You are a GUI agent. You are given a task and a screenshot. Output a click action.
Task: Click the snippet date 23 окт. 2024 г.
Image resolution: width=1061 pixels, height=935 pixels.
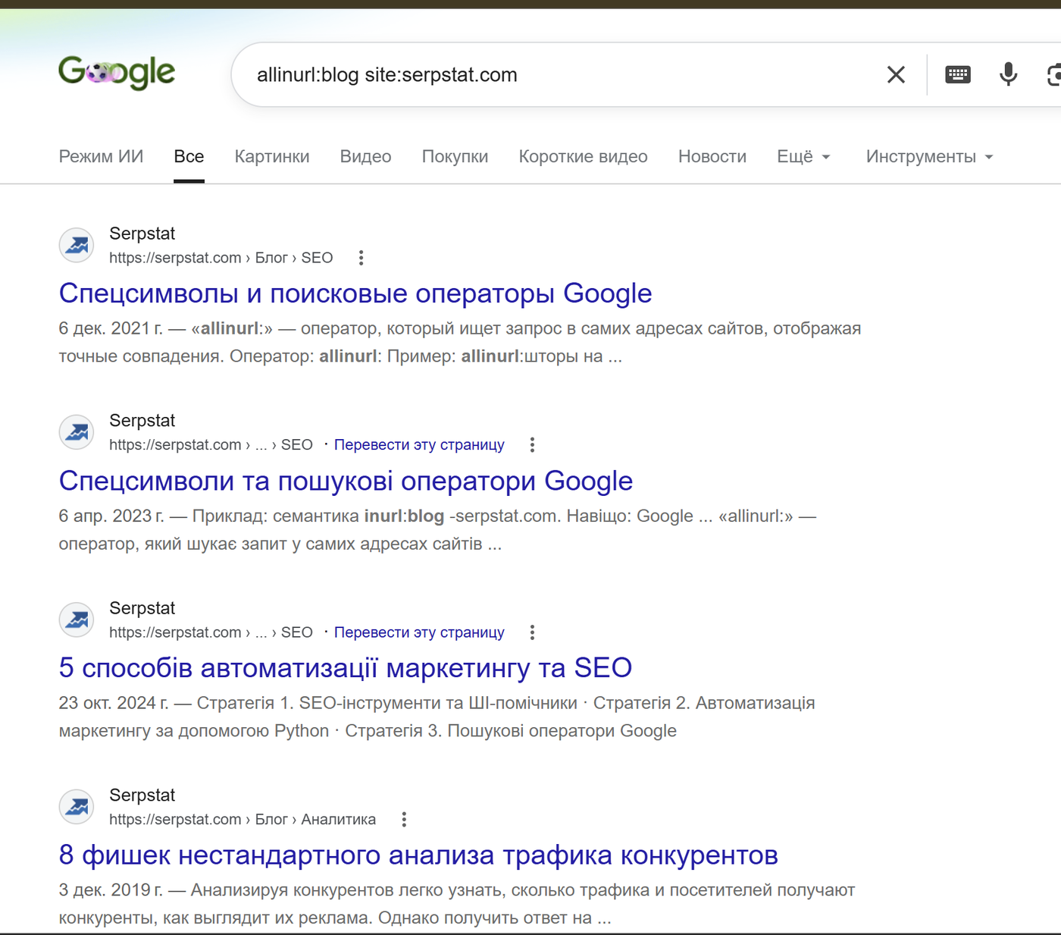114,703
